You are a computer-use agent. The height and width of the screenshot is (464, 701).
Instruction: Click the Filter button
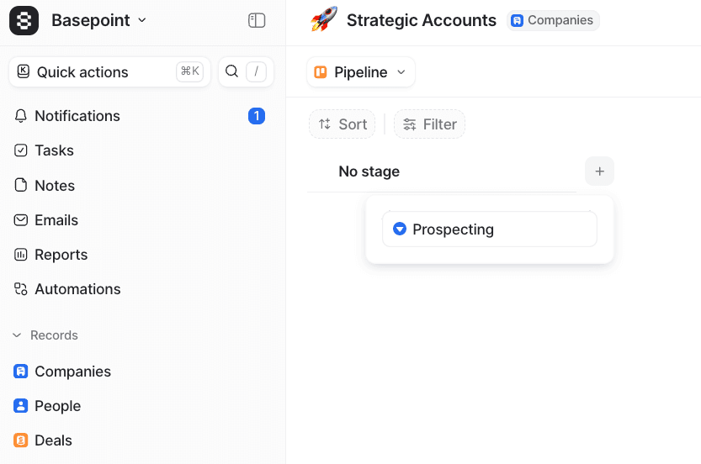point(429,124)
